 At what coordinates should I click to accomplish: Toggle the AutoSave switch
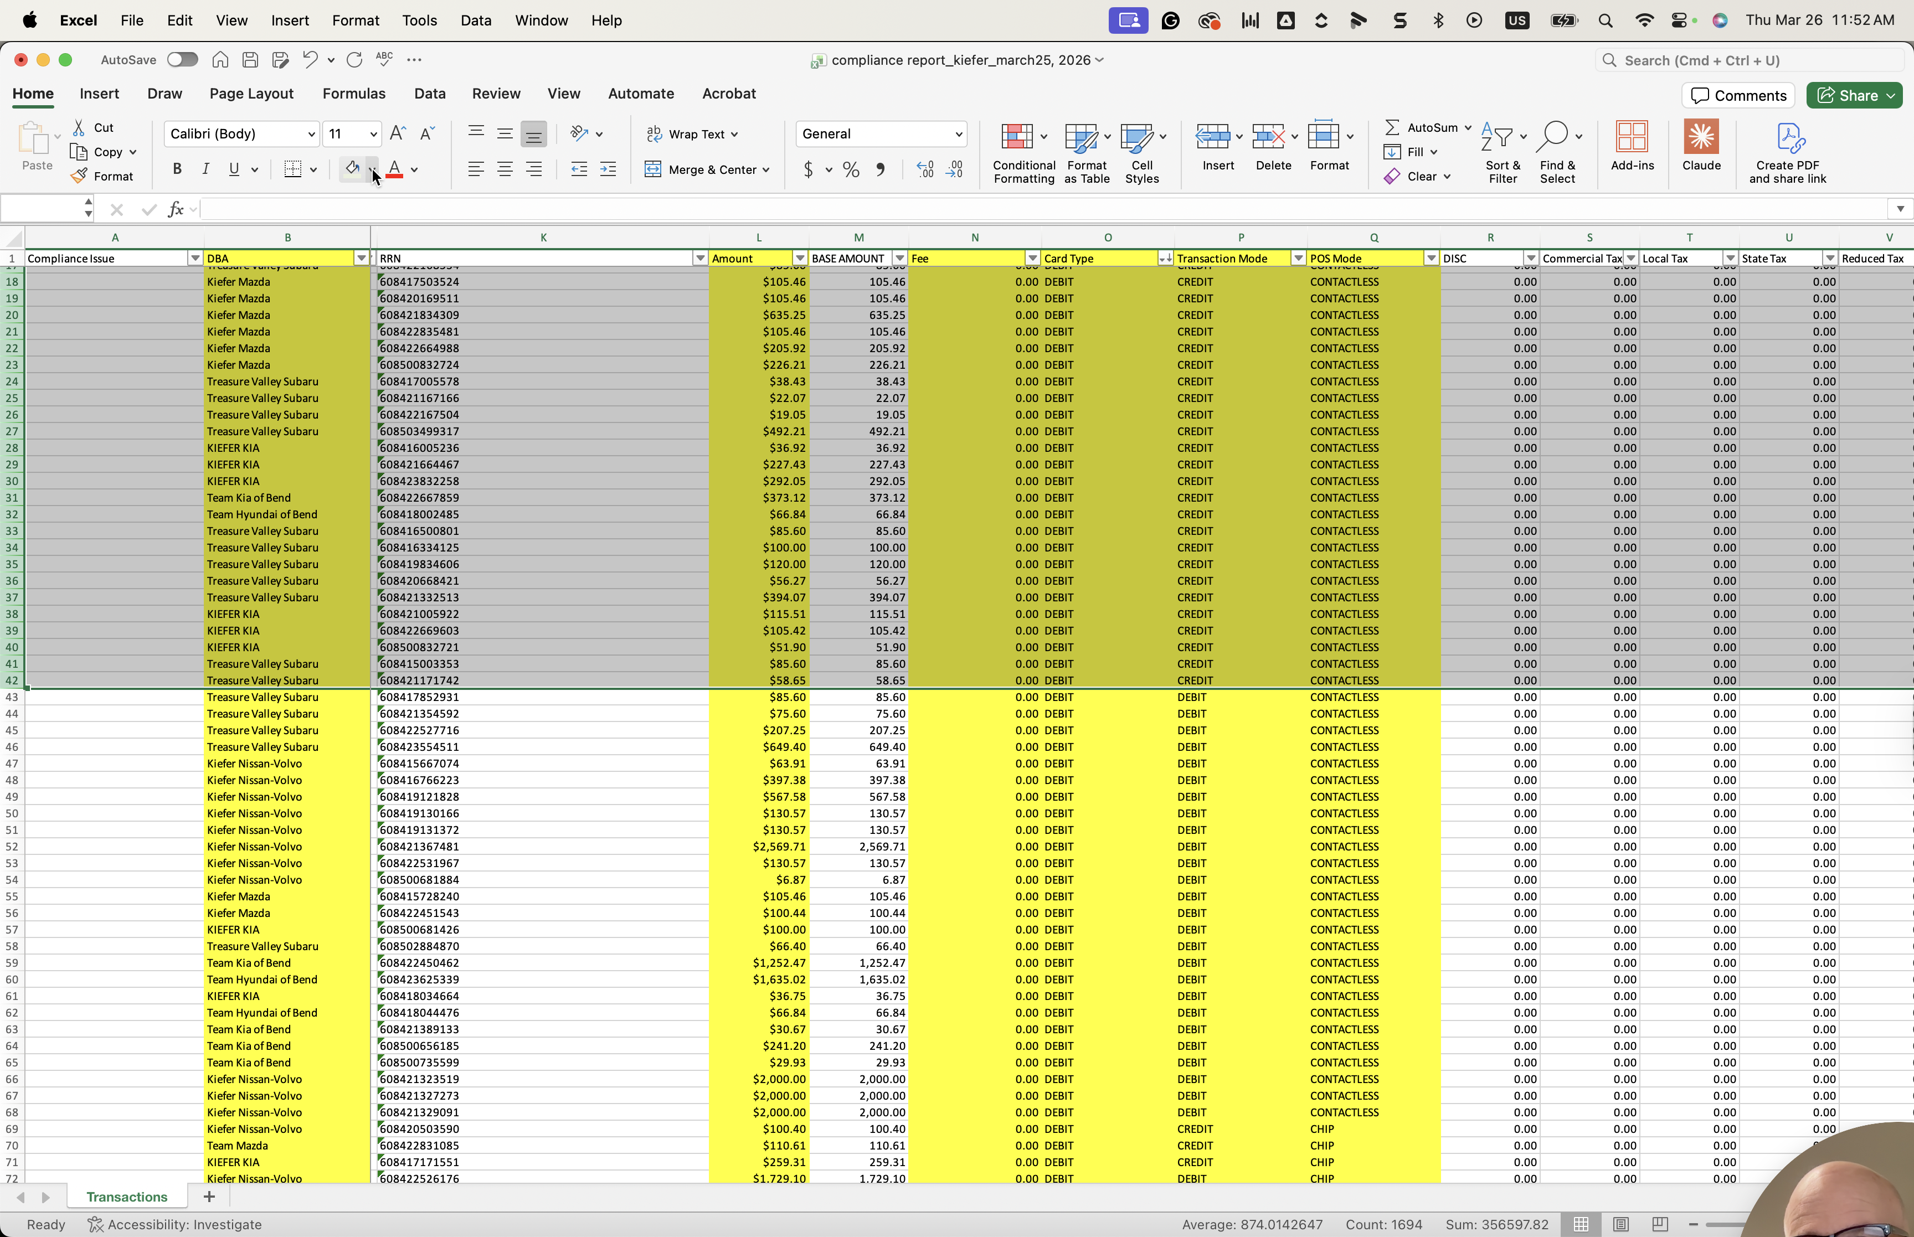point(182,59)
